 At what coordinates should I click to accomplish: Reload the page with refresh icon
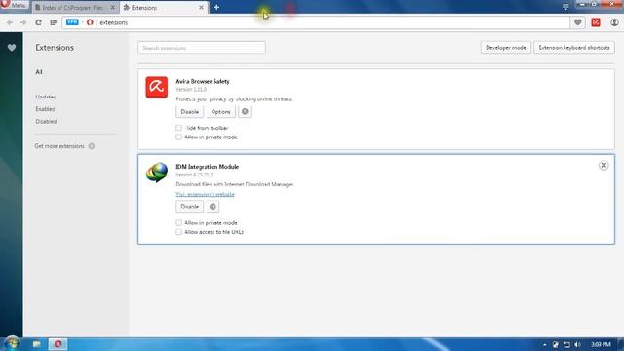38,22
